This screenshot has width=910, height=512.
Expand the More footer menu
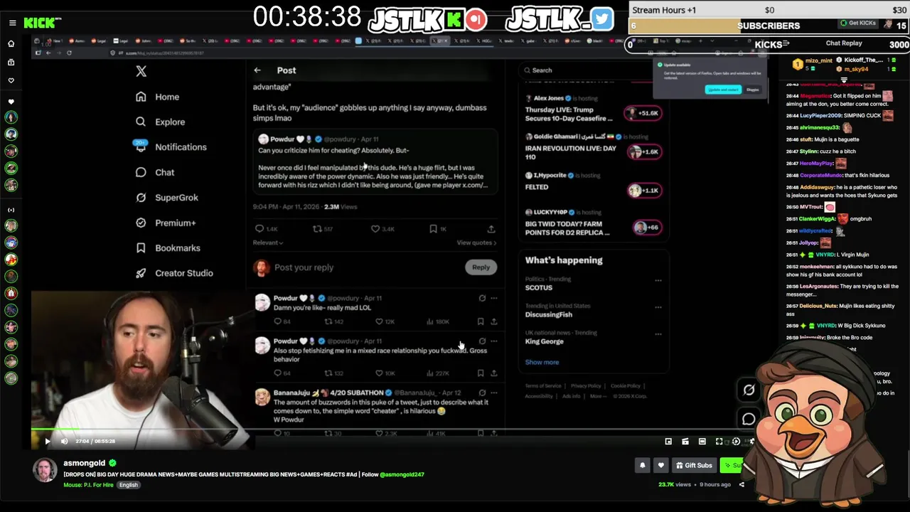[598, 396]
